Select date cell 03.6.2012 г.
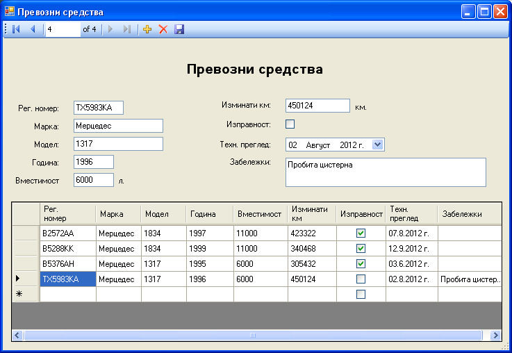 tap(411, 263)
